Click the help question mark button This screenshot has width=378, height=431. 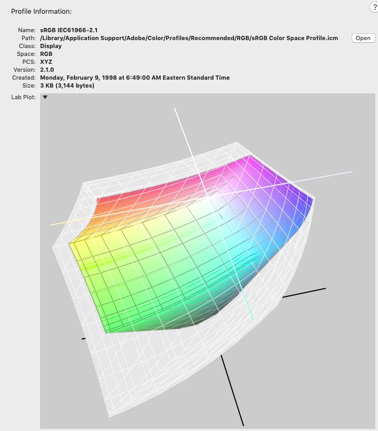[x=374, y=7]
